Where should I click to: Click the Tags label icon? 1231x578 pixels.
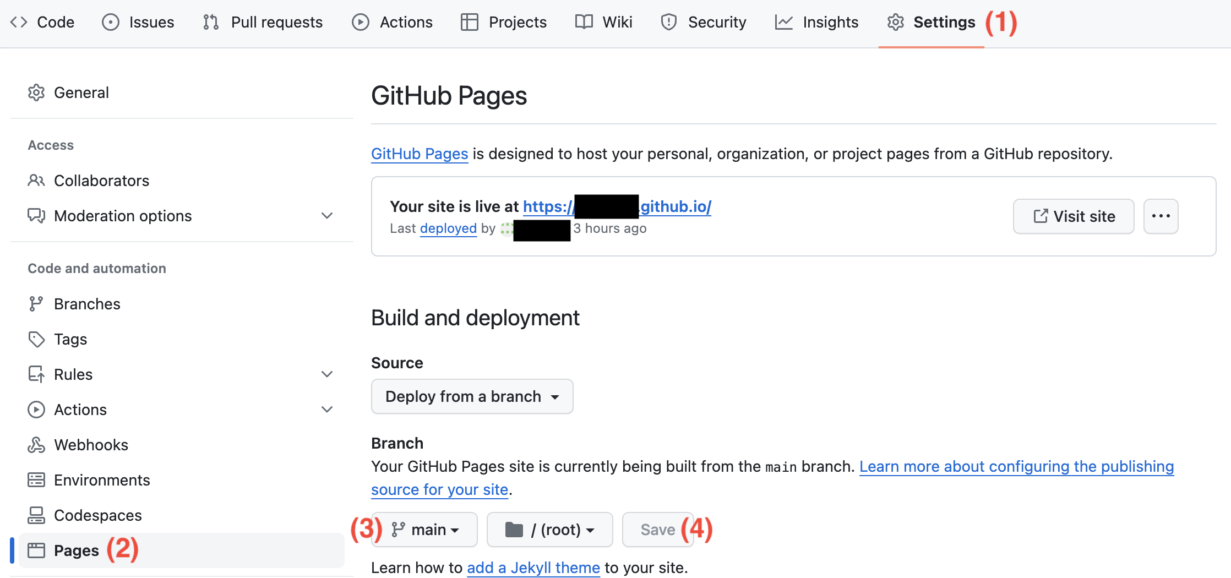pyautogui.click(x=36, y=339)
